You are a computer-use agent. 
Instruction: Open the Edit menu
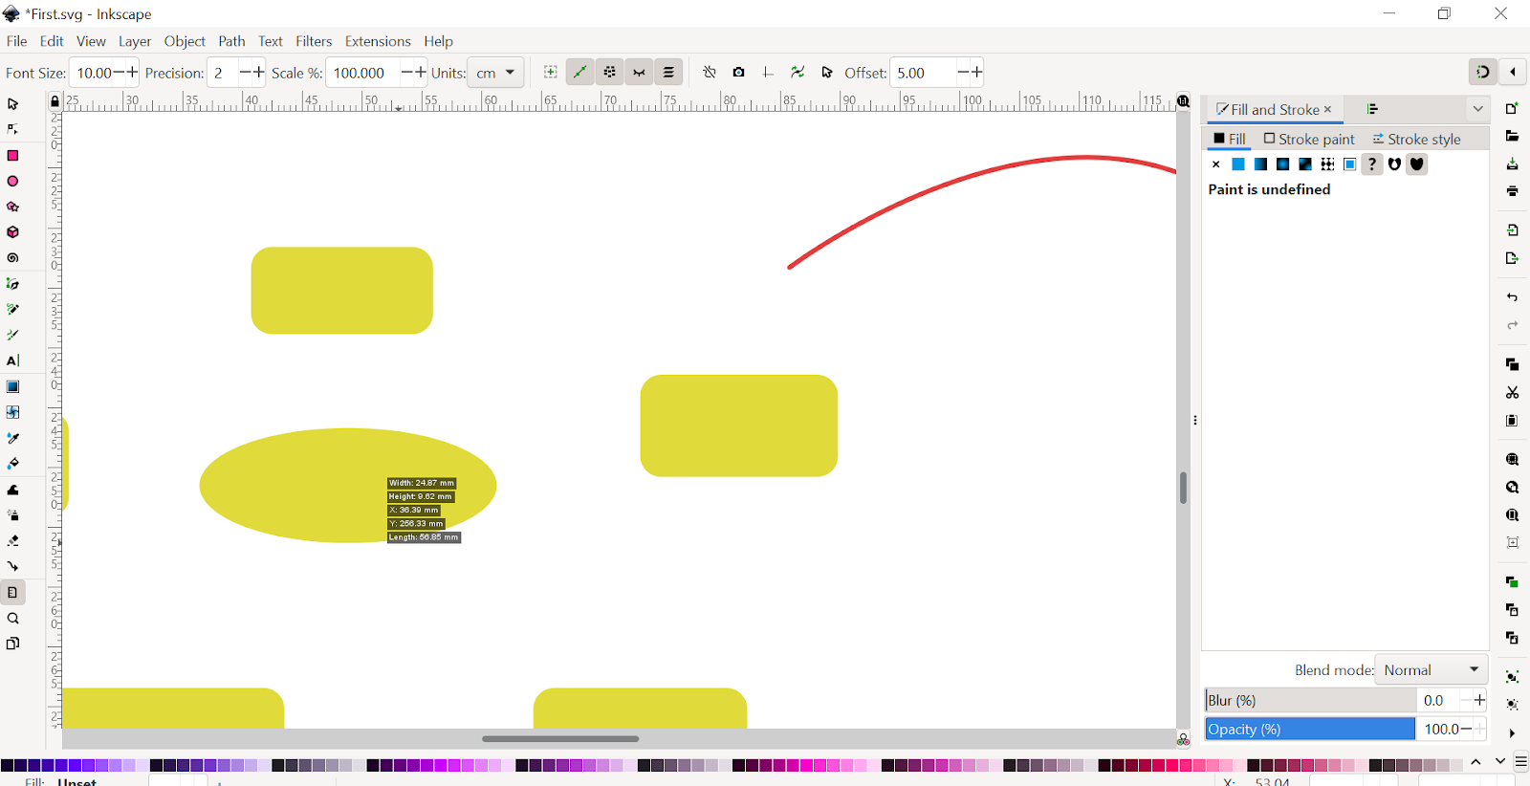(x=52, y=41)
